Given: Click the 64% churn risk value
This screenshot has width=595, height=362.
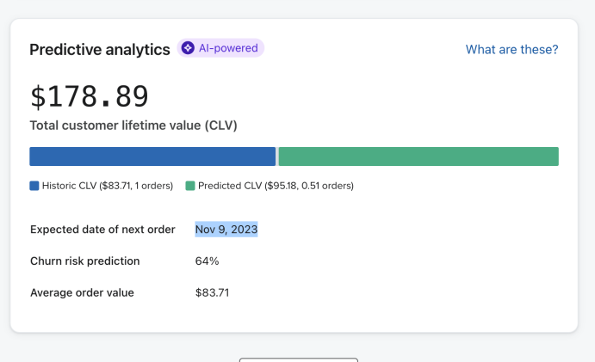Looking at the screenshot, I should click(208, 261).
